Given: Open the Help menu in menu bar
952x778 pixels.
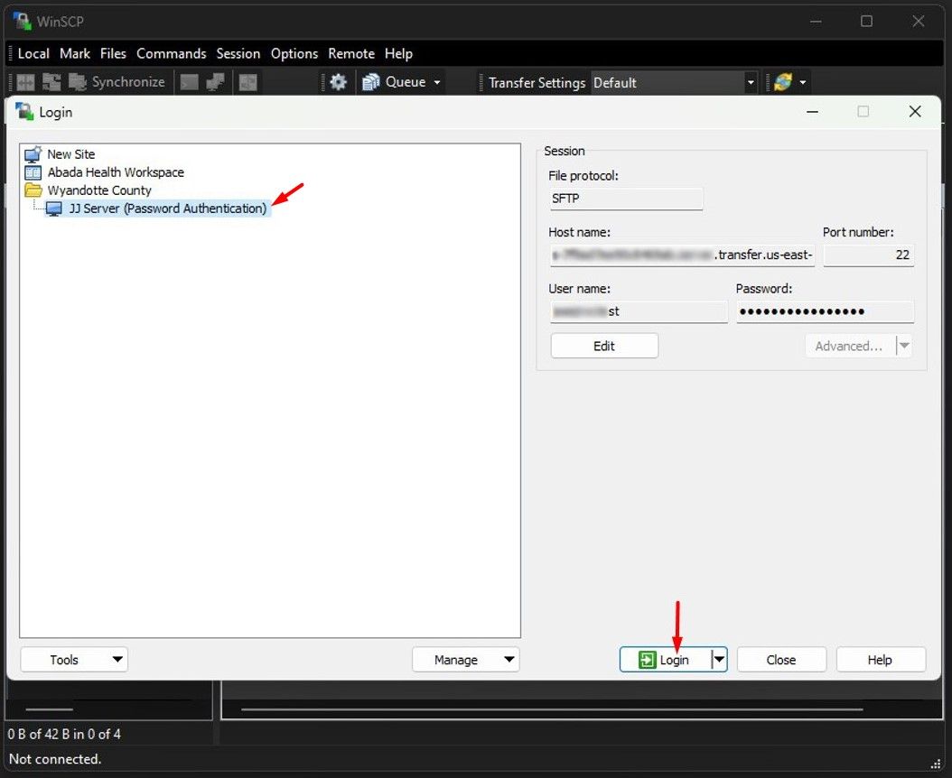Looking at the screenshot, I should pos(398,53).
